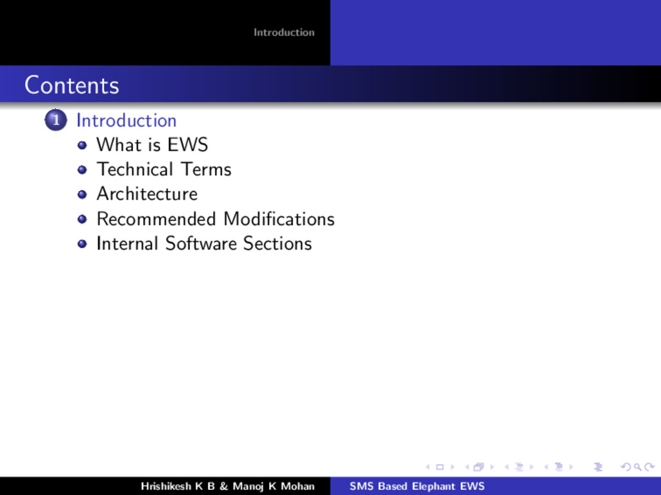This screenshot has height=495, width=661.
Task: Click the go forward curved arrow
Action: (649, 467)
